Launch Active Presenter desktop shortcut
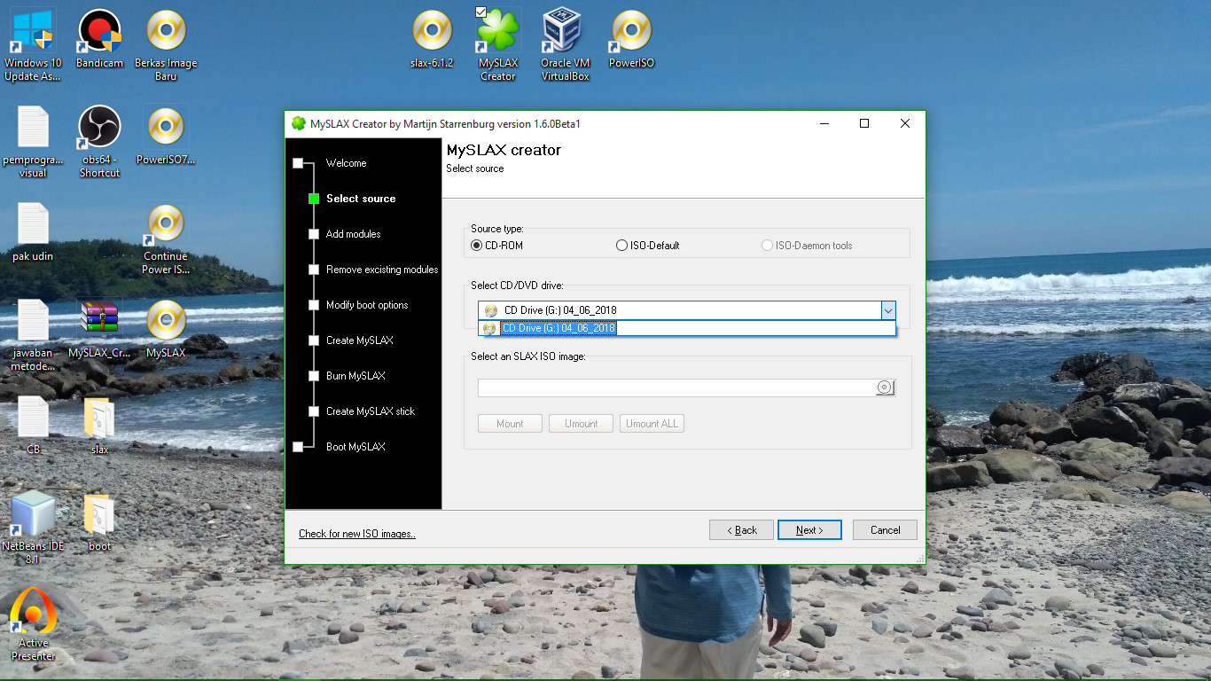The image size is (1211, 681). coord(33,624)
